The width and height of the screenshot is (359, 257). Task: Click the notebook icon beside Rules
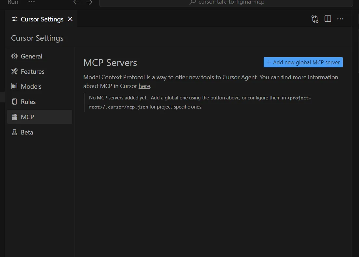pyautogui.click(x=14, y=102)
